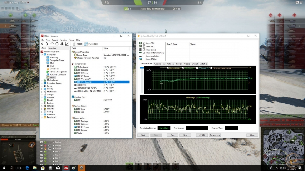305x171 pixels.
Task: Open Microsoft Edge from taskbar
Action: tap(27, 168)
